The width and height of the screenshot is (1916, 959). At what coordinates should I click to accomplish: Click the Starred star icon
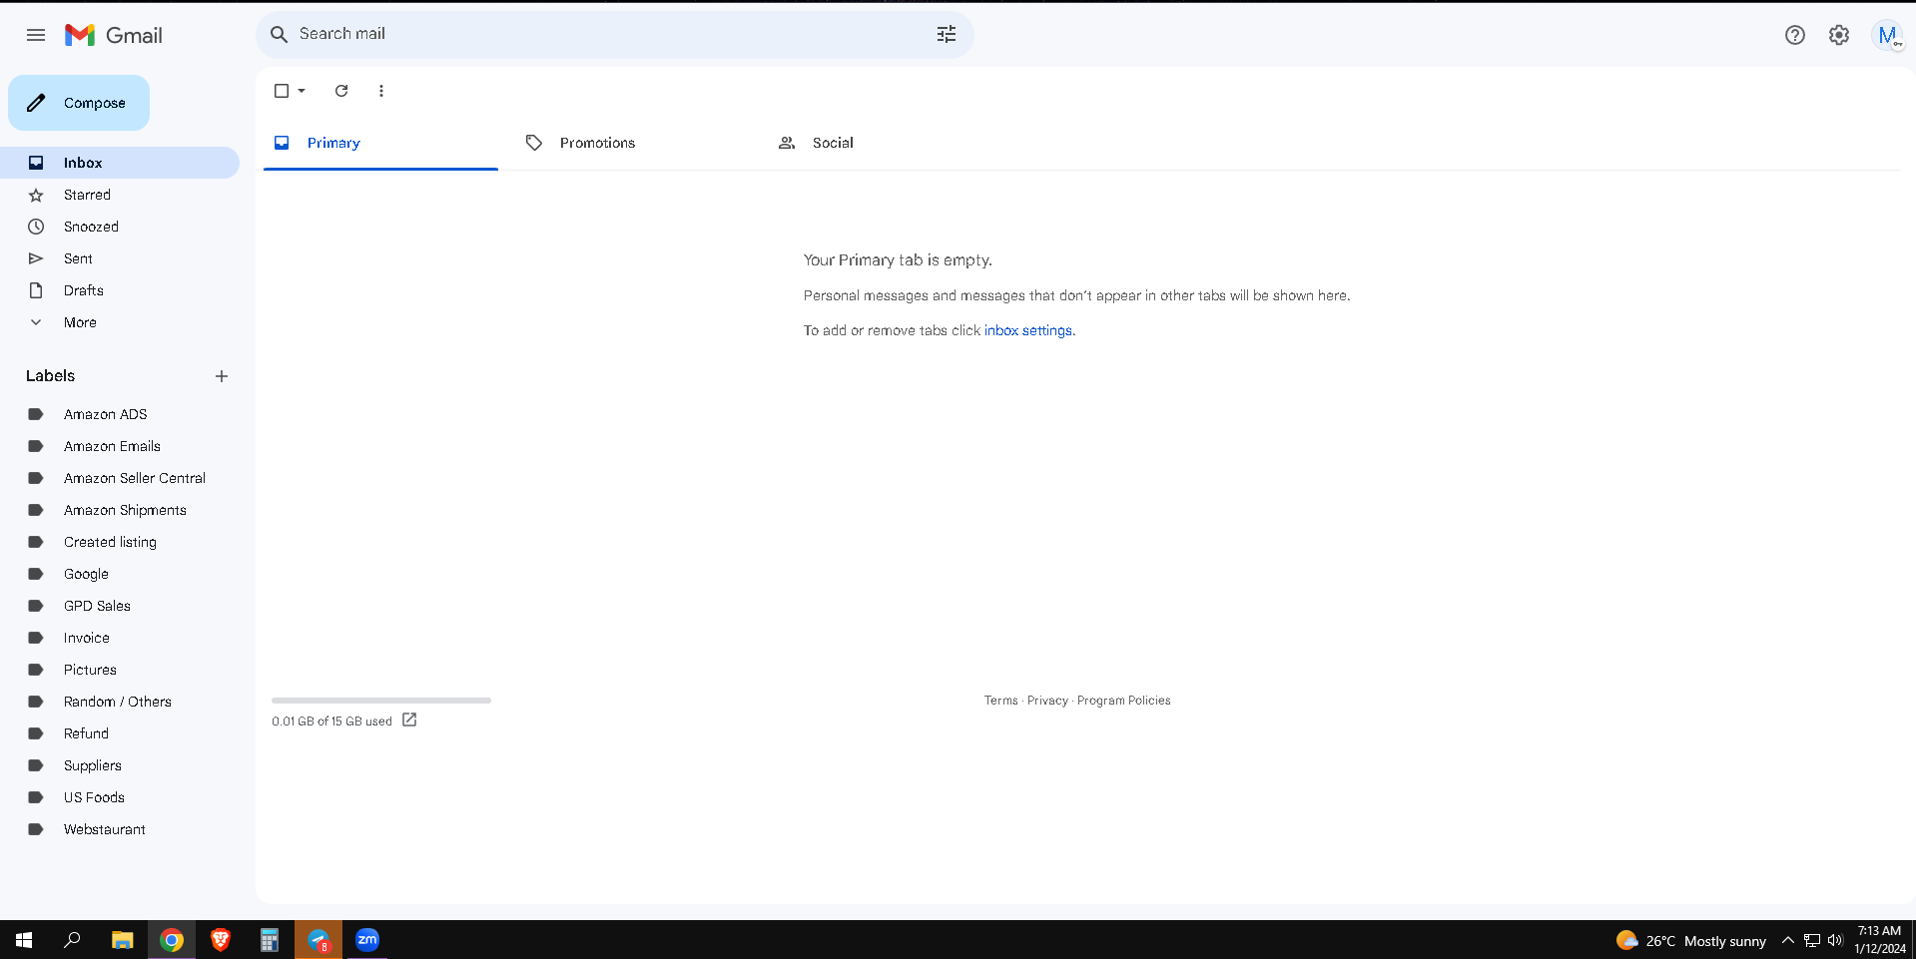tap(36, 195)
